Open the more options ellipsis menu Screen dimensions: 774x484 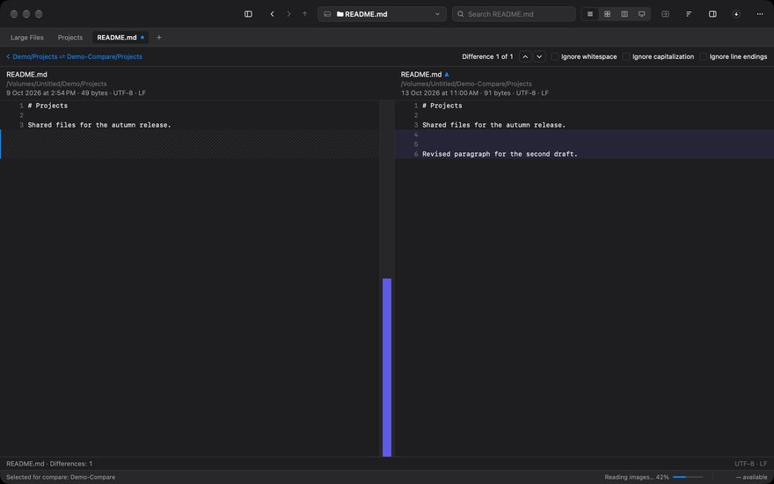760,14
